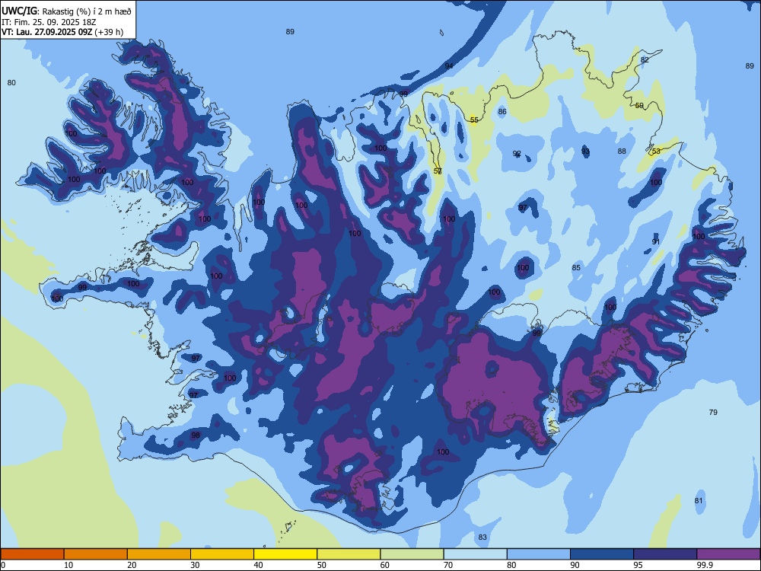The image size is (761, 571).
Task: Click the "60" legend tick label
Action: tap(385, 565)
